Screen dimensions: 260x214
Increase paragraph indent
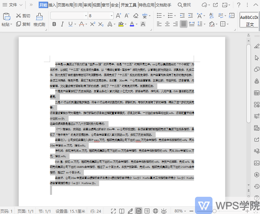coord(190,16)
